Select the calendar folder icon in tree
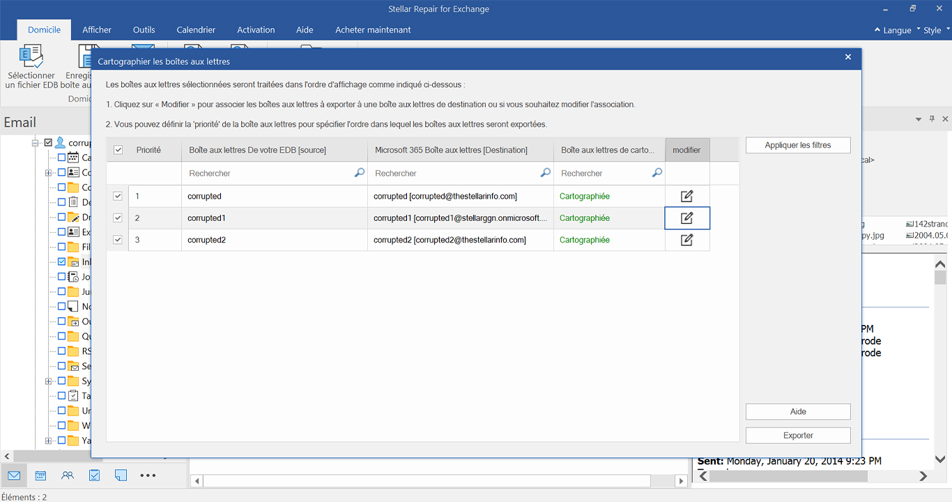This screenshot has height=502, width=952. click(x=73, y=158)
